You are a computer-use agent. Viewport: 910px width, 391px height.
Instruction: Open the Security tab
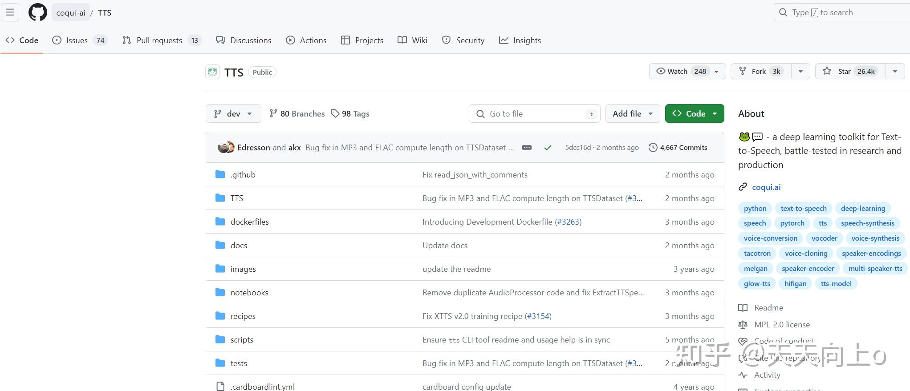click(x=463, y=40)
